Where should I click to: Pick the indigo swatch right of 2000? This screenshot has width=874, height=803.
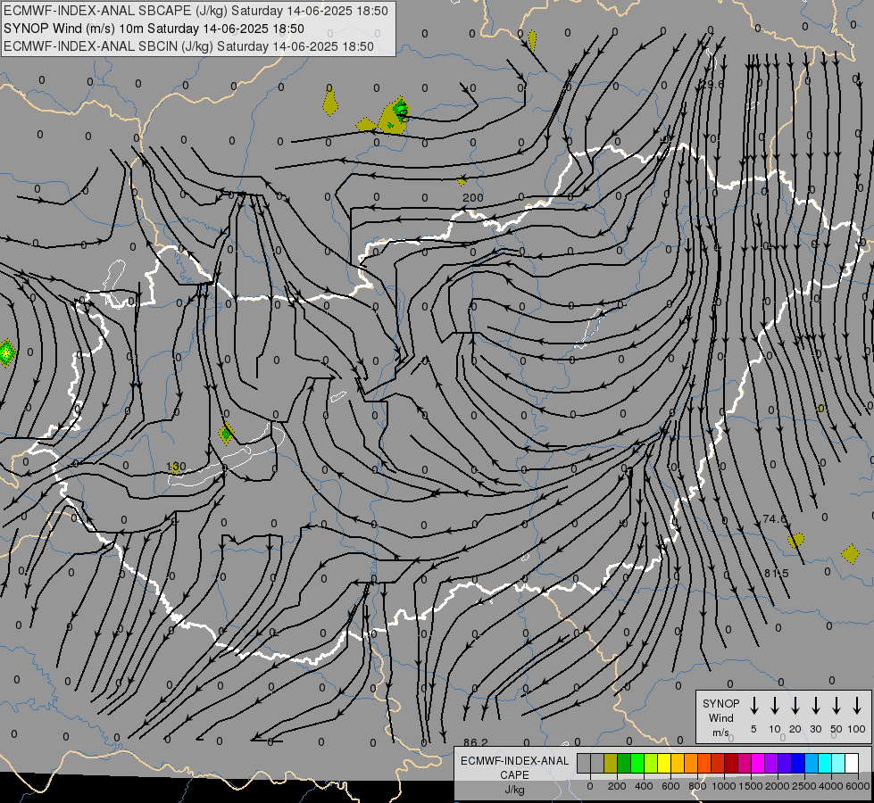[785, 763]
